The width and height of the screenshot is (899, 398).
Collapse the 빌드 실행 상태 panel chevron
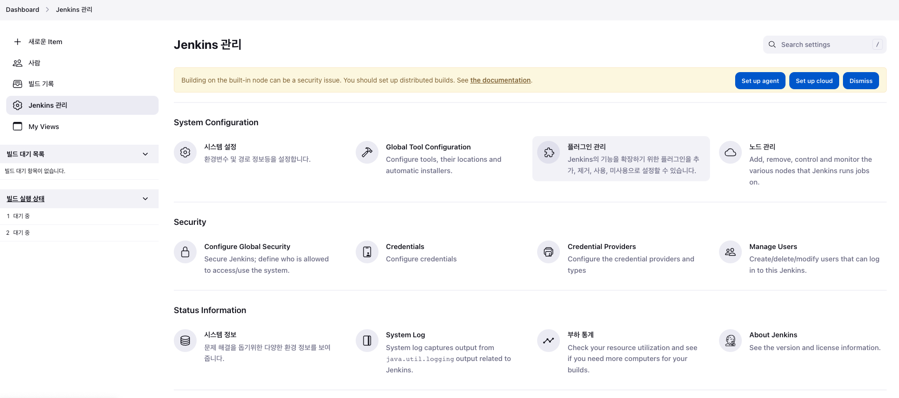145,199
